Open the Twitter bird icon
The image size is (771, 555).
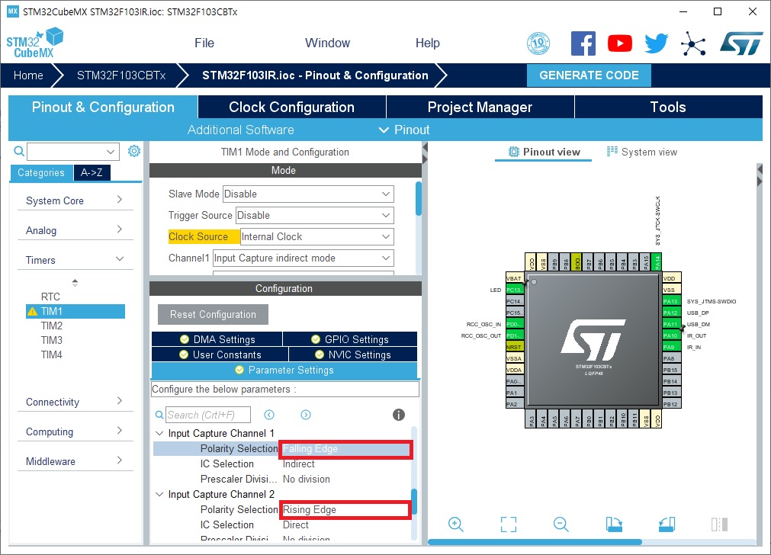(x=657, y=43)
